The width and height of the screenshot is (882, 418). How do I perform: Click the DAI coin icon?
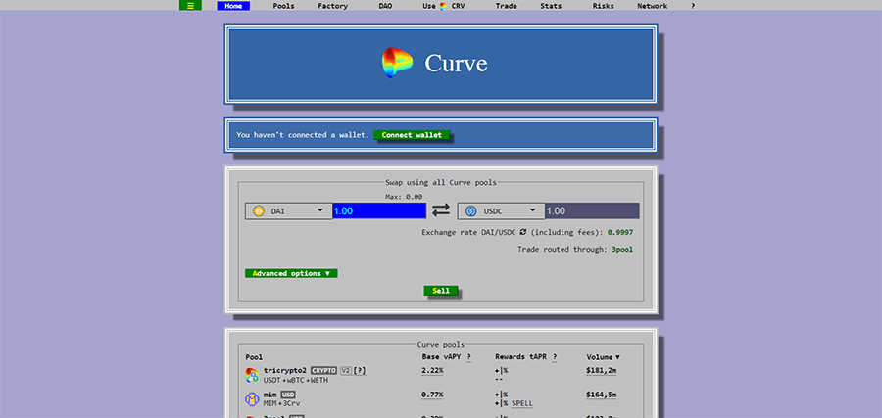tap(259, 211)
